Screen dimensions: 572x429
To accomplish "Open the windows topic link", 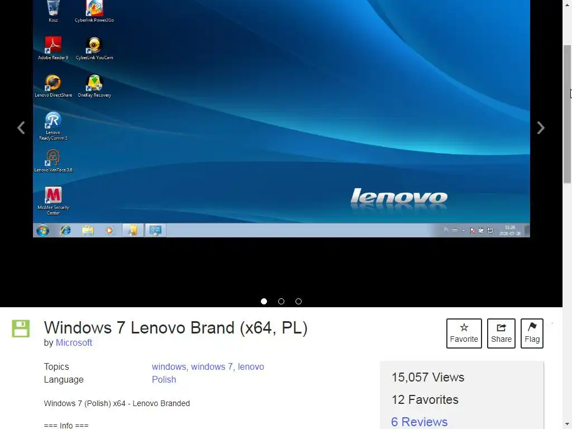I will pos(169,366).
